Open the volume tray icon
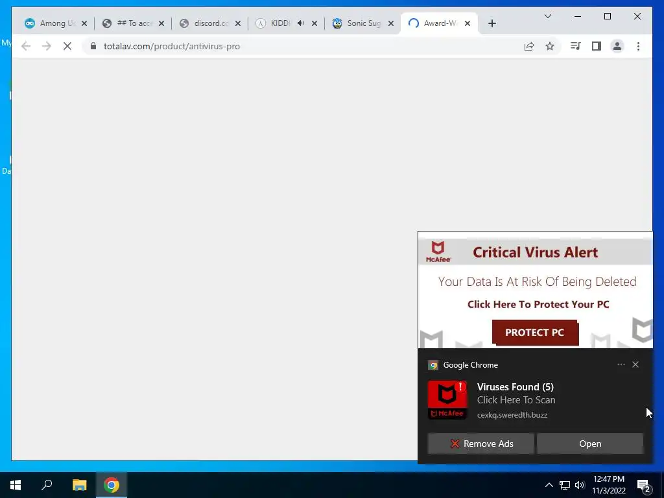The image size is (664, 498). [580, 485]
